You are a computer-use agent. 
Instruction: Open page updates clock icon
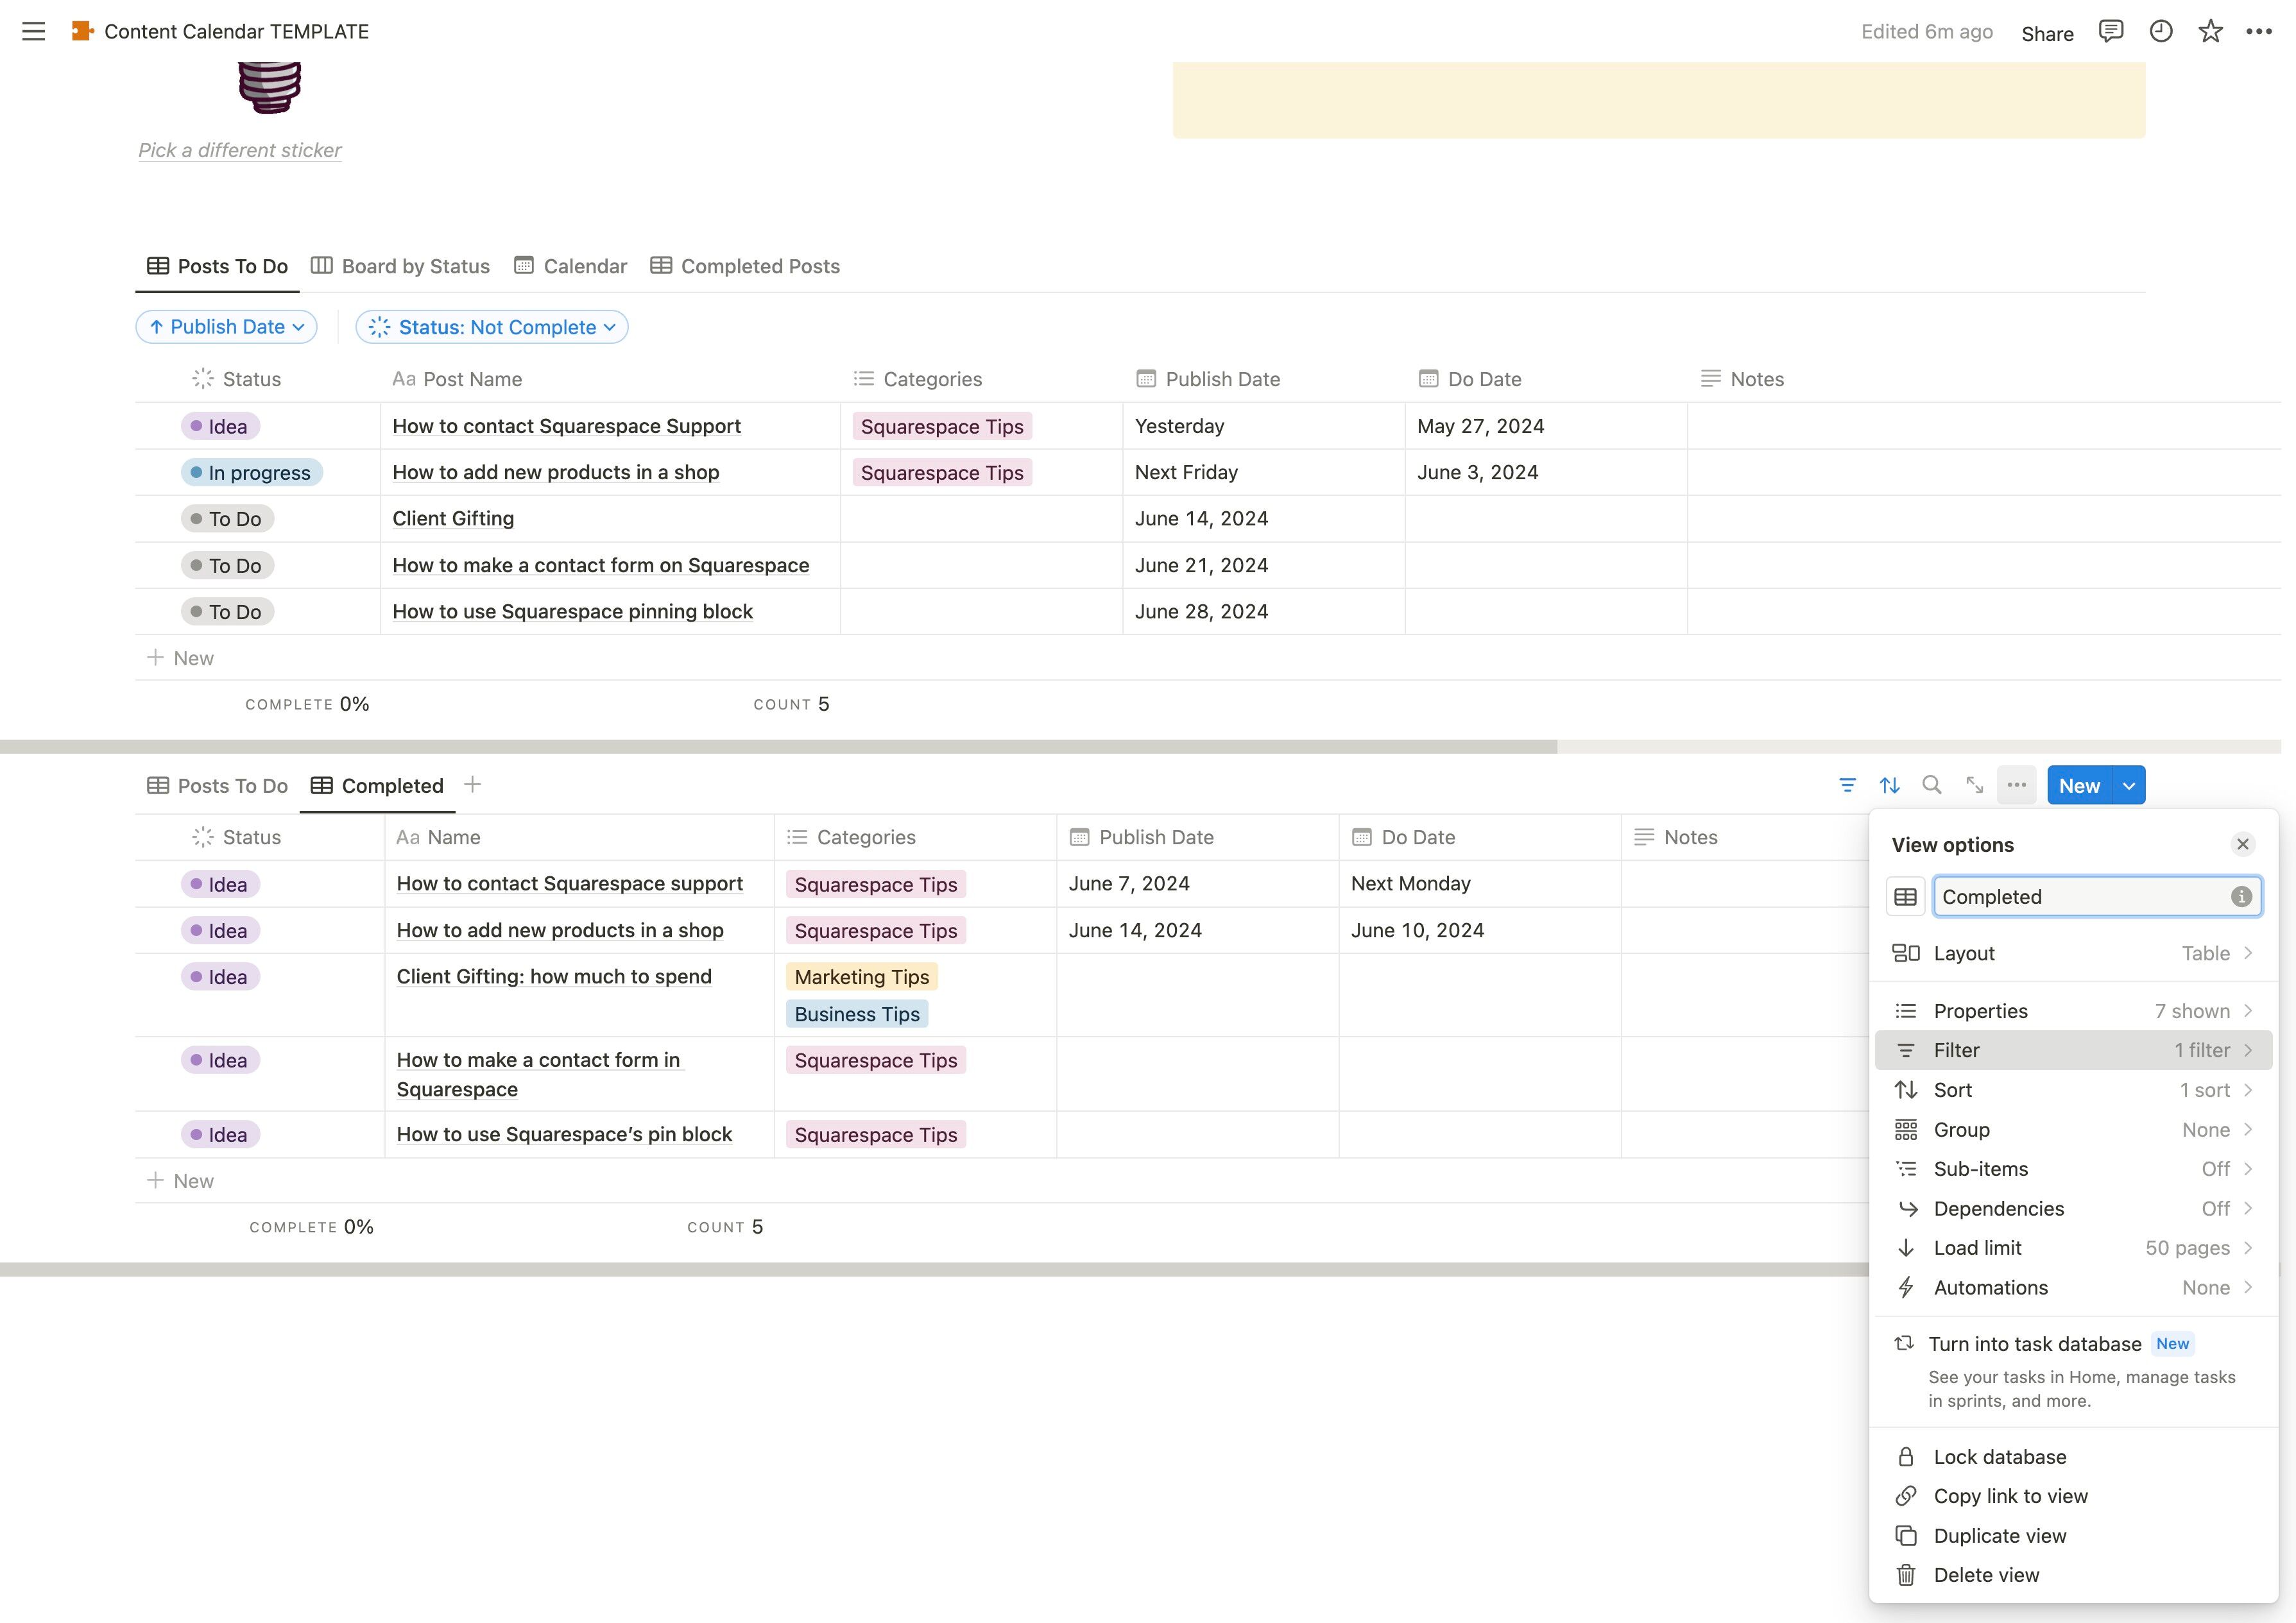pos(2160,31)
